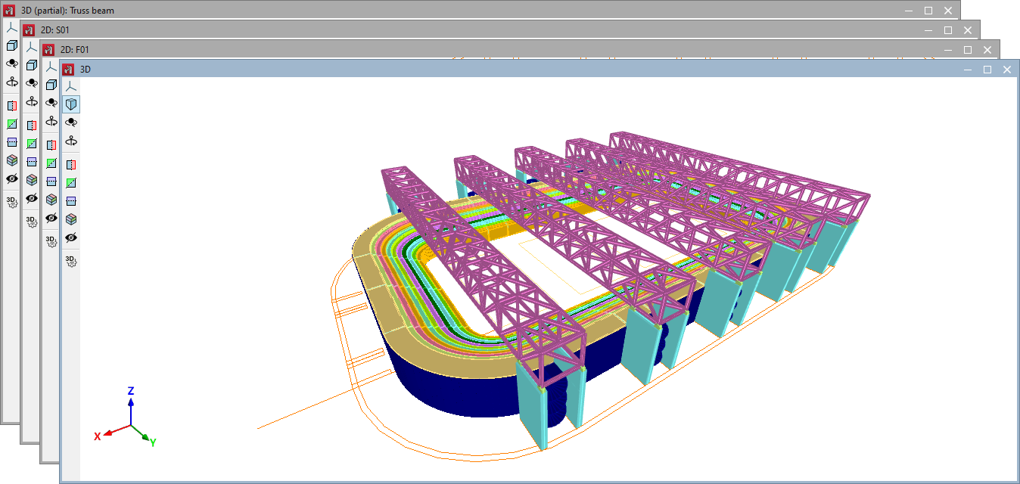1020x484 pixels.
Task: Activate orbit tool in 2D: F01 window
Action: click(51, 102)
